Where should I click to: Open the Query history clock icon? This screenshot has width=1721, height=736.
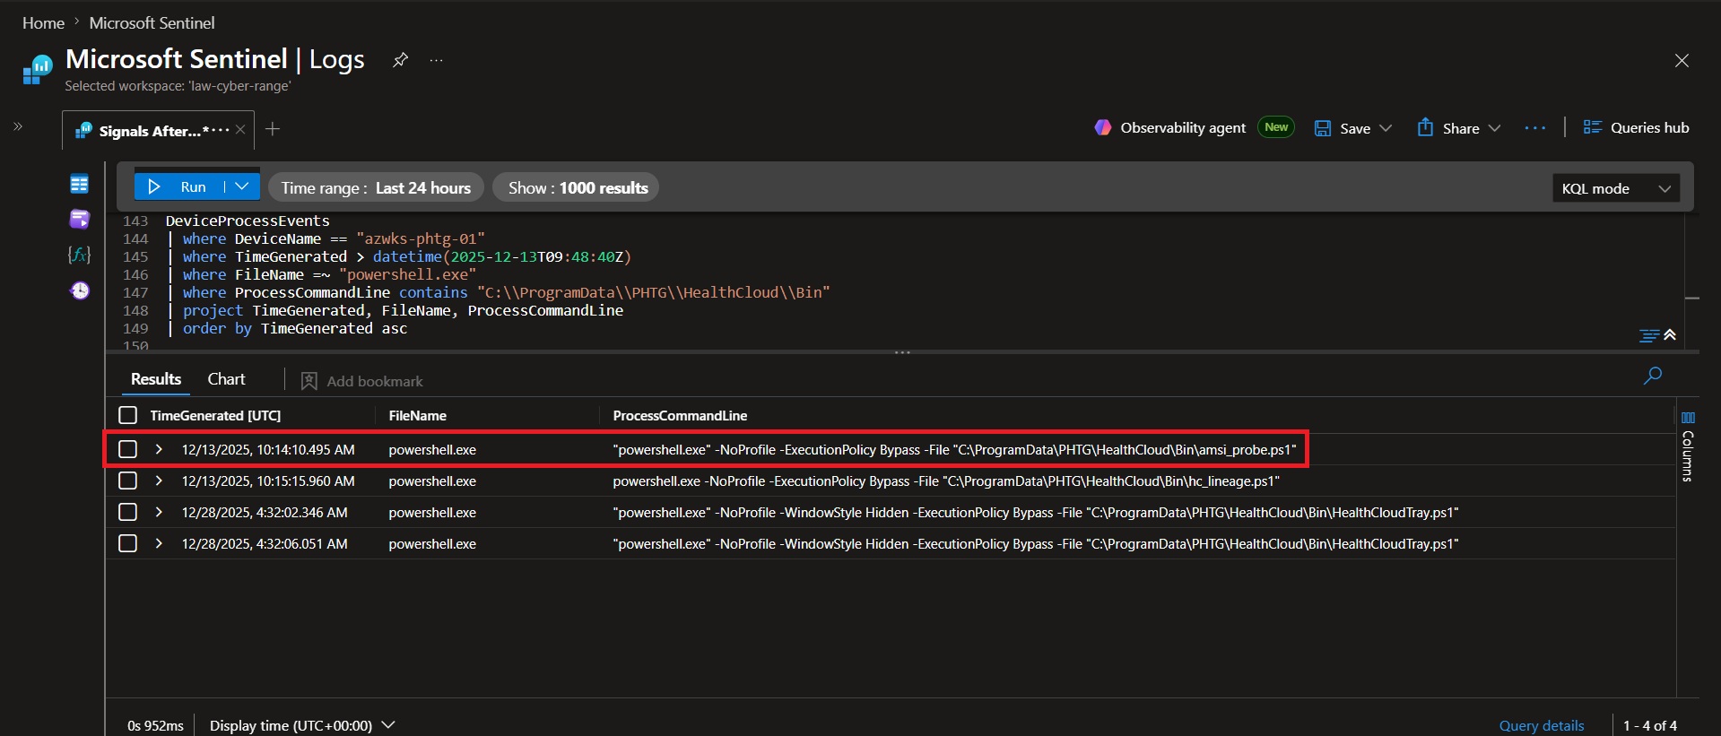tap(80, 290)
